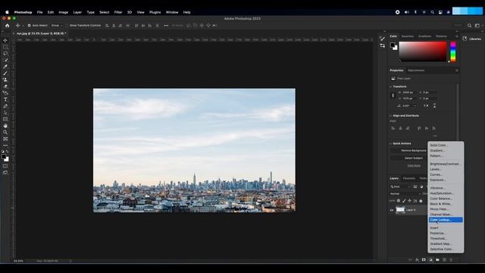Toggle Lock Transparent Pixels in Layers
Image resolution: width=485 pixels, height=273 pixels.
[x=399, y=201]
